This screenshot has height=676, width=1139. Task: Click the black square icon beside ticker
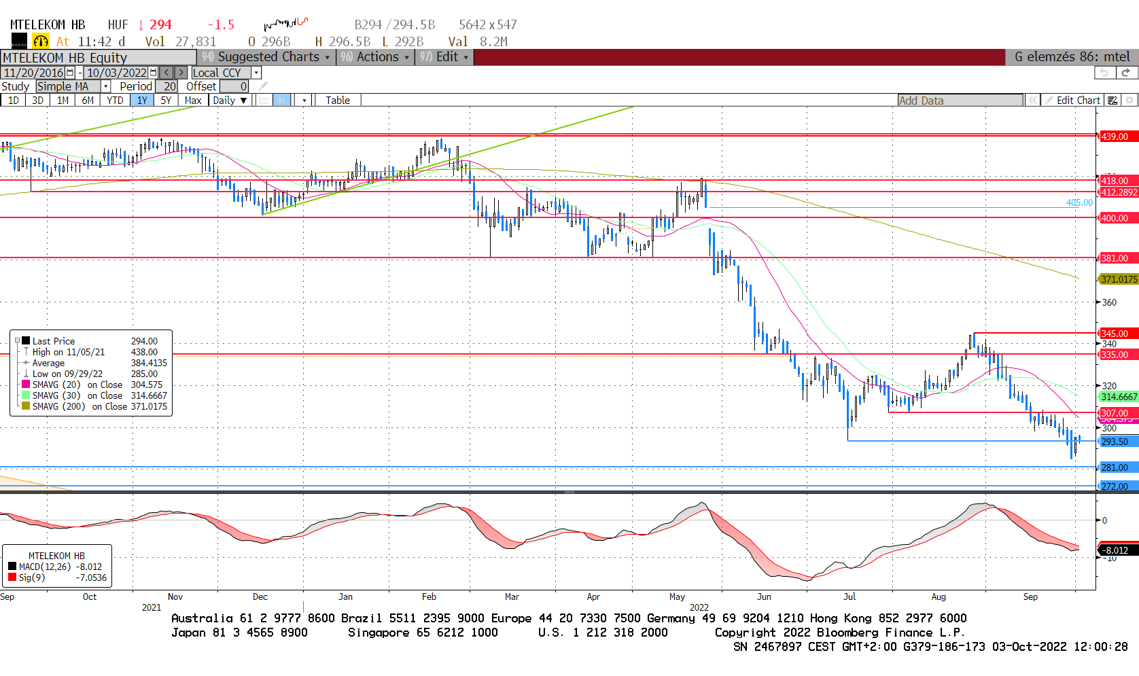(x=20, y=41)
